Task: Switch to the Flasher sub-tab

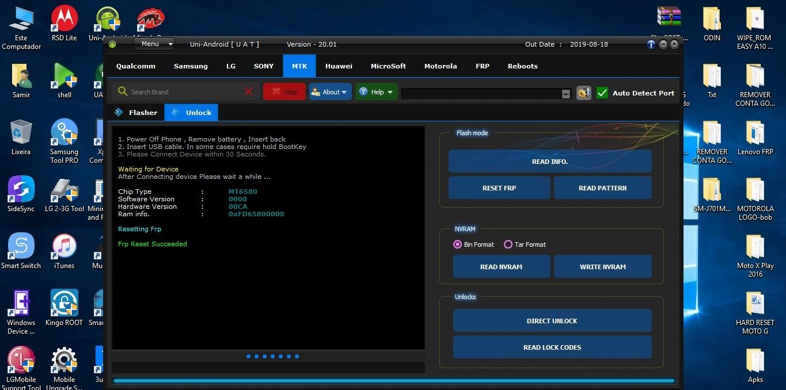Action: (x=136, y=113)
